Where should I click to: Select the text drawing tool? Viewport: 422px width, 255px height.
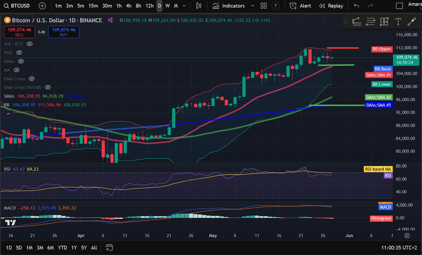coord(398,21)
